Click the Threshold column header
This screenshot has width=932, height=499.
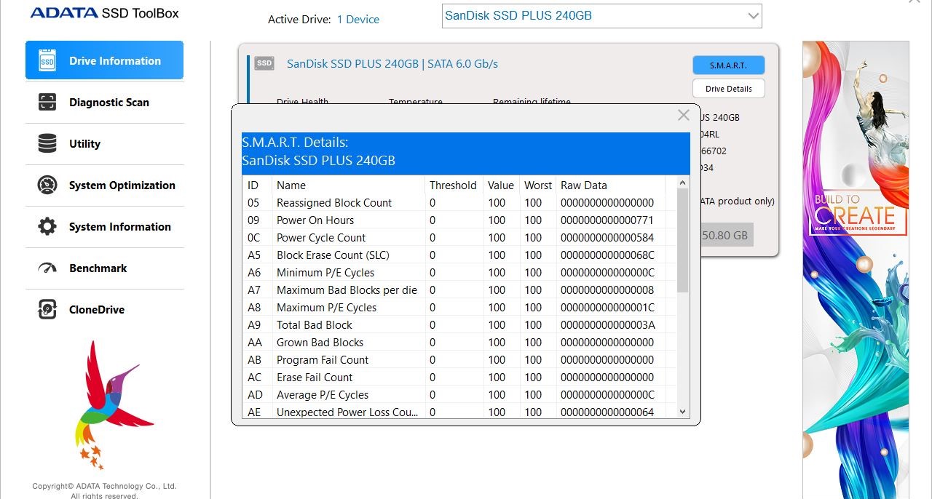tap(454, 185)
